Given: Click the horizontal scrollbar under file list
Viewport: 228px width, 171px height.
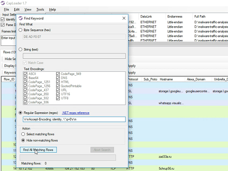Looking at the screenshot, I should 178,44.
